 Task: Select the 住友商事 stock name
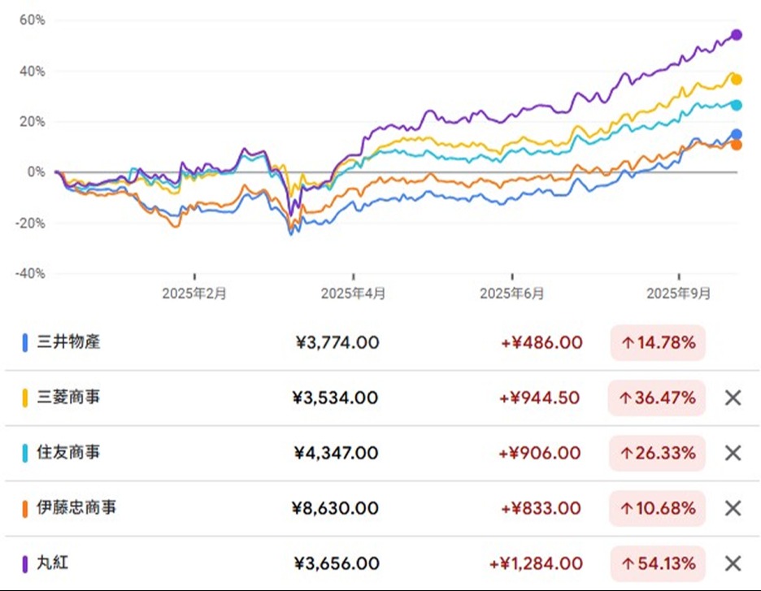point(69,453)
